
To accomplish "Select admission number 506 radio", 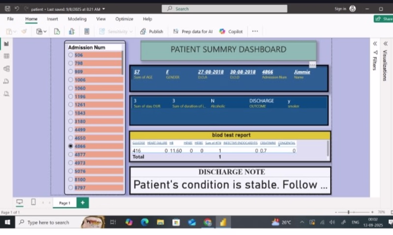I will pyautogui.click(x=71, y=55).
